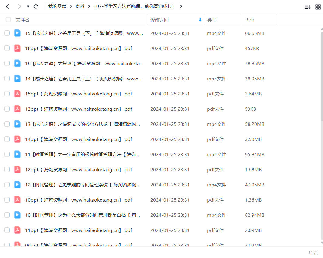Image resolution: width=323 pixels, height=258 pixels.
Task: Click PDF icon of 11ppt file
Action: [x=17, y=230]
